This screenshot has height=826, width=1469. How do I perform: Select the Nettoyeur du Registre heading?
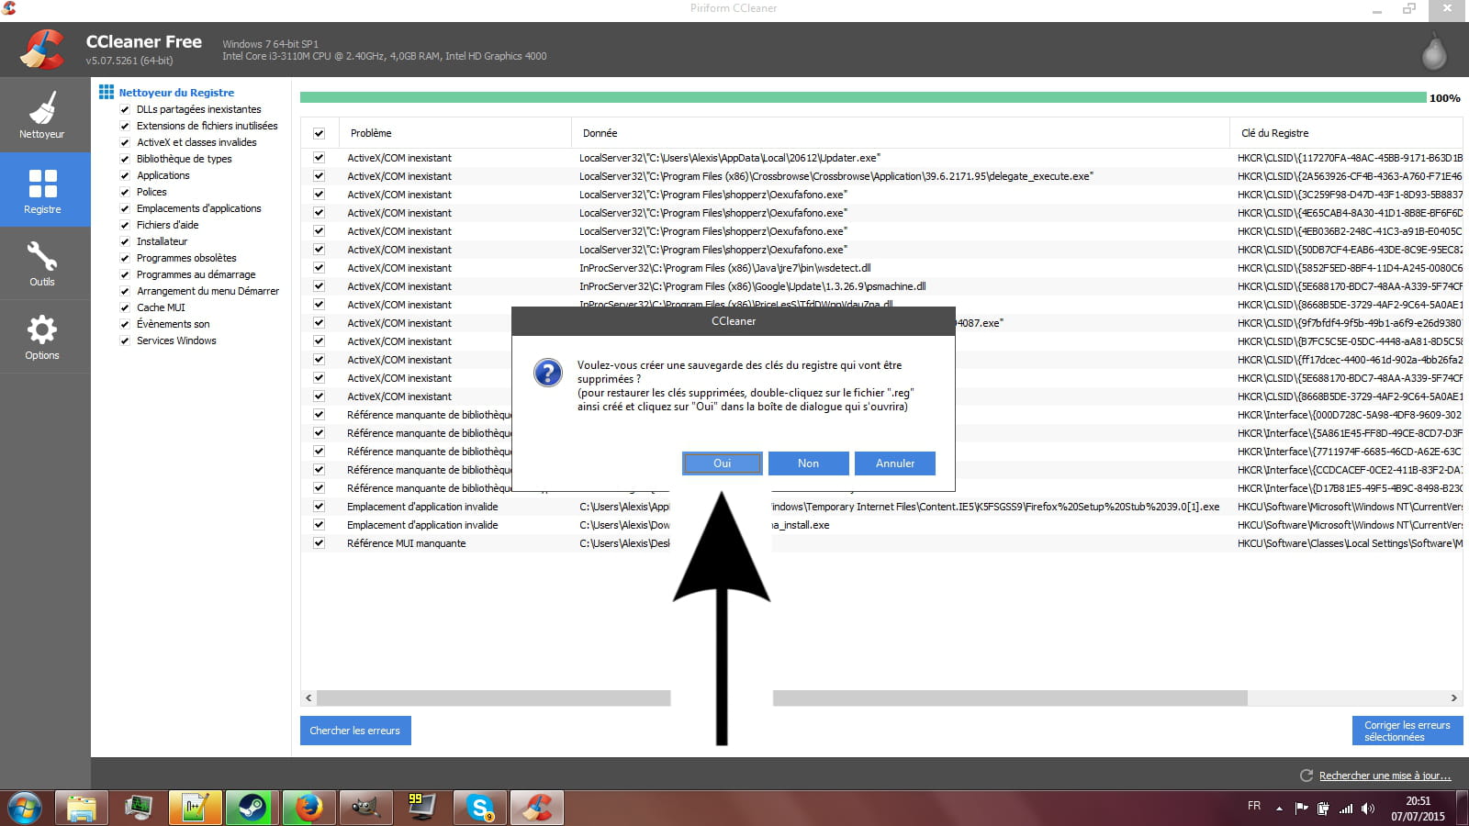(176, 93)
